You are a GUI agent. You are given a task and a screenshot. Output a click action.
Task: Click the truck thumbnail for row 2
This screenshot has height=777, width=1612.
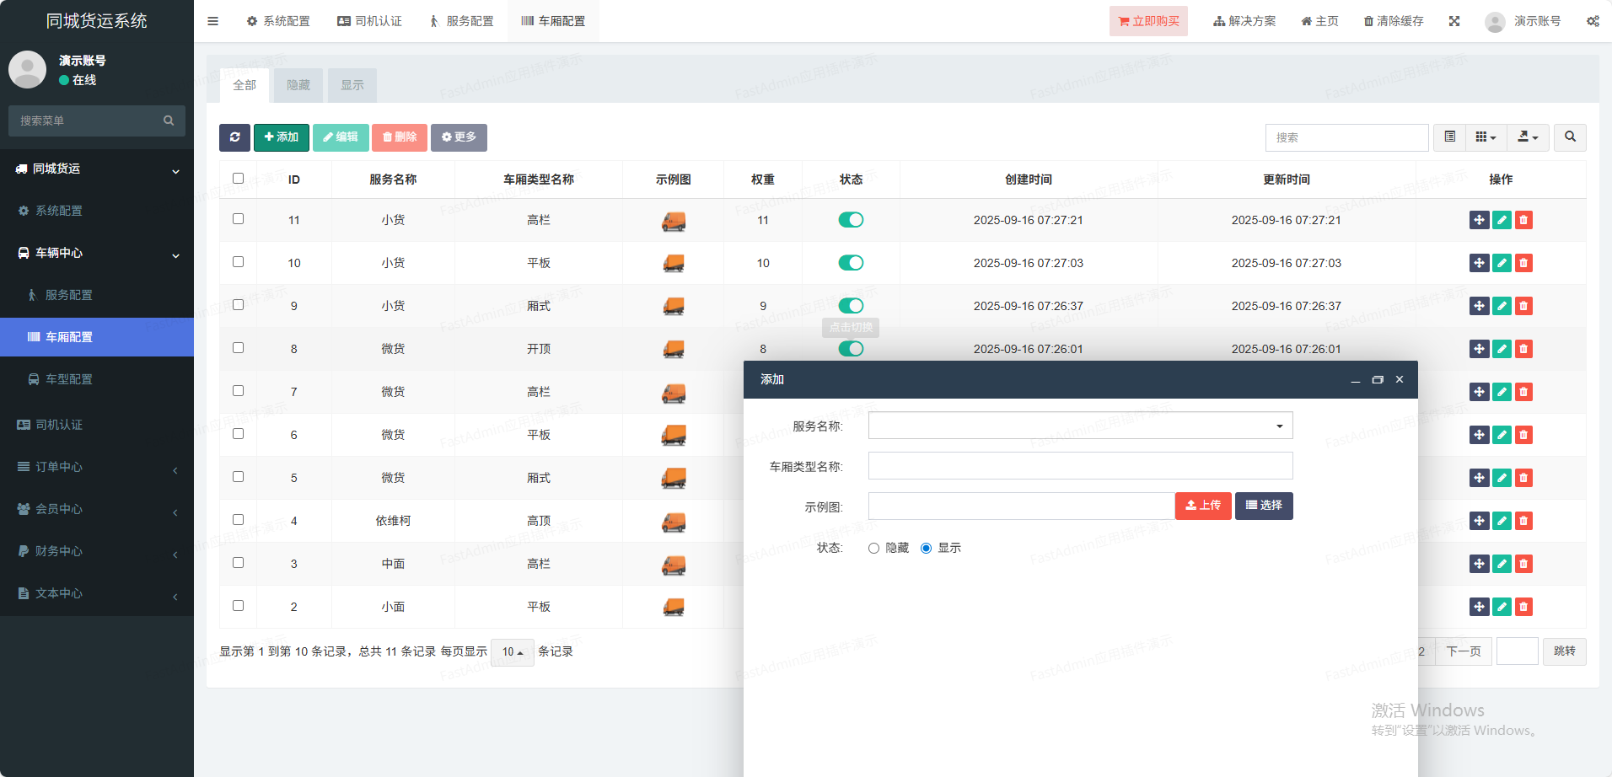673,607
